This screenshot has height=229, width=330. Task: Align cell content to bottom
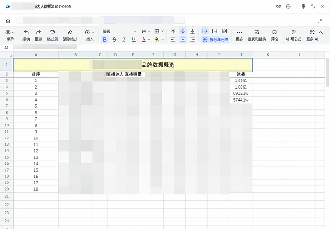192,31
